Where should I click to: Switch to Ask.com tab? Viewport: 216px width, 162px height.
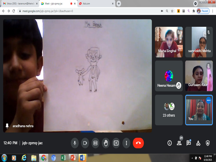coord(96,4)
